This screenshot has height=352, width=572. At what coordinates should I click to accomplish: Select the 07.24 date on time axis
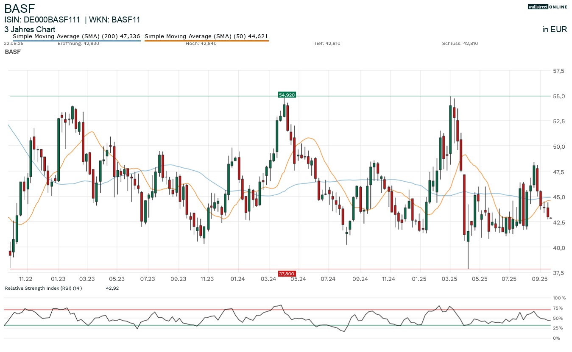click(328, 279)
